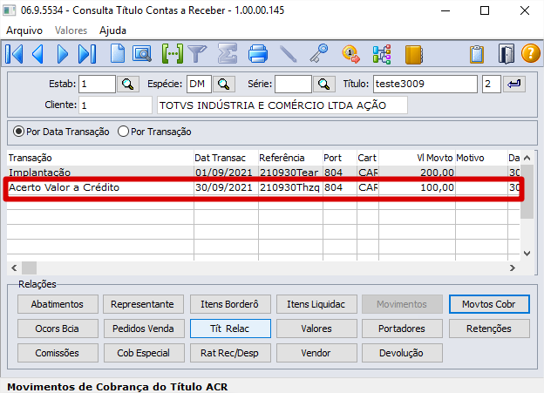The width and height of the screenshot is (544, 393).
Task: Click the exit door icon
Action: tap(507, 54)
